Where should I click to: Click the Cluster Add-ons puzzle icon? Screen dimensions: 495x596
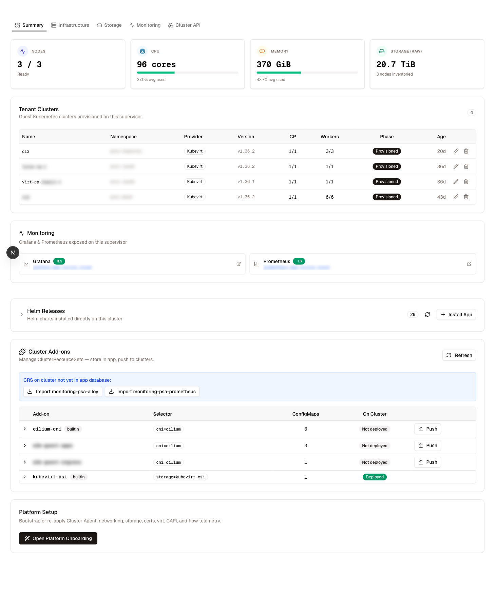point(22,352)
